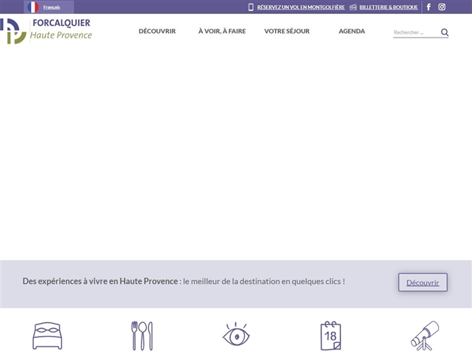Click the calendar 18 agenda icon
472x354 pixels.
click(330, 336)
